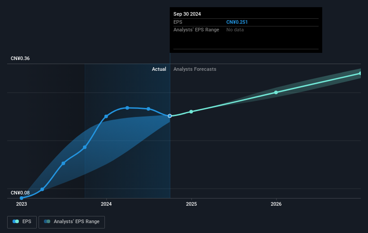Click the second EPS data point after 2023
The width and height of the screenshot is (368, 233).
[x=42, y=190]
